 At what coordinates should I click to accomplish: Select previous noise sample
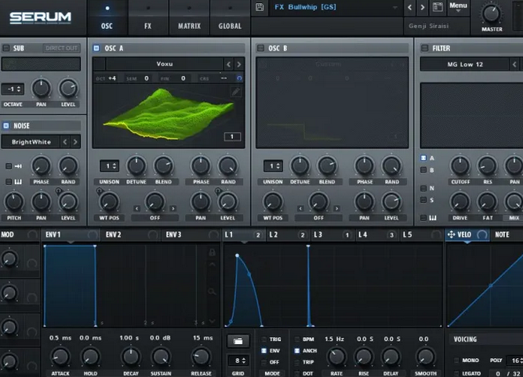pos(65,142)
